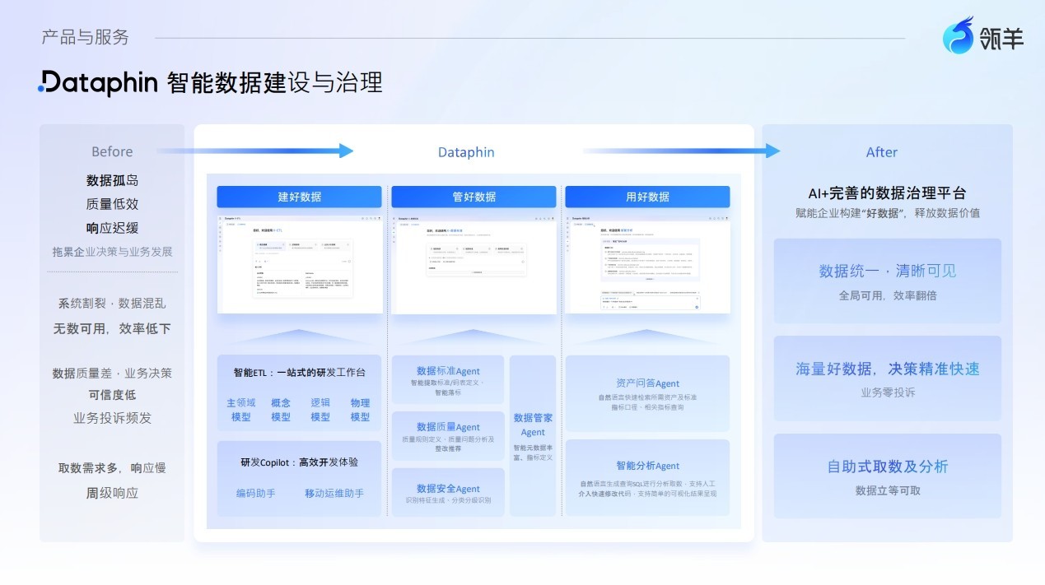The image size is (1045, 585).
Task: Select the 建好数据 header bar
Action: pos(300,197)
